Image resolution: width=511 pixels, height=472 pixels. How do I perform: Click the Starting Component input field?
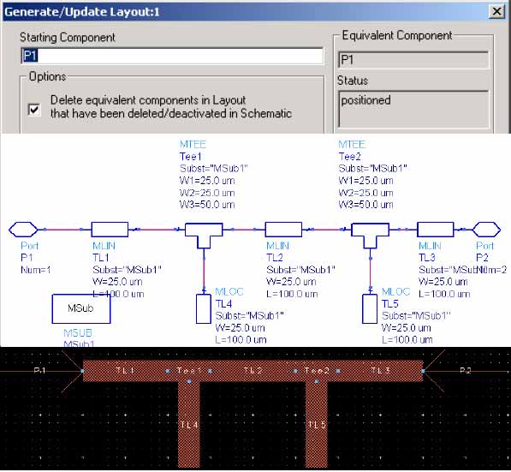coord(172,56)
